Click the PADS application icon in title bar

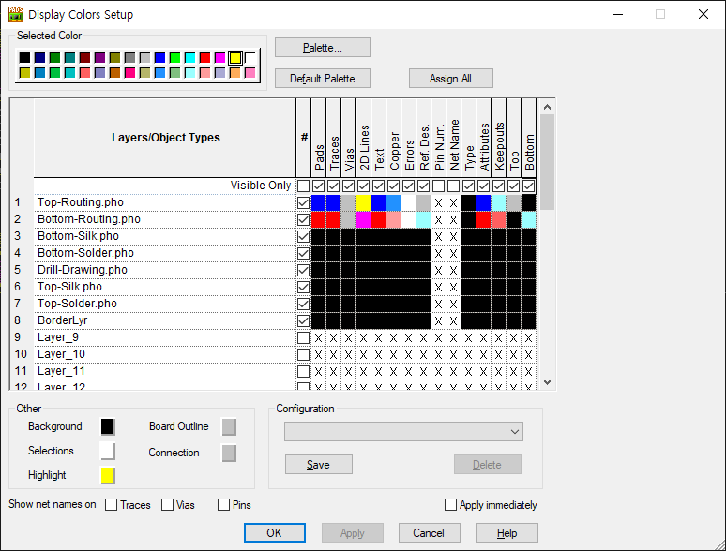pyautogui.click(x=16, y=14)
